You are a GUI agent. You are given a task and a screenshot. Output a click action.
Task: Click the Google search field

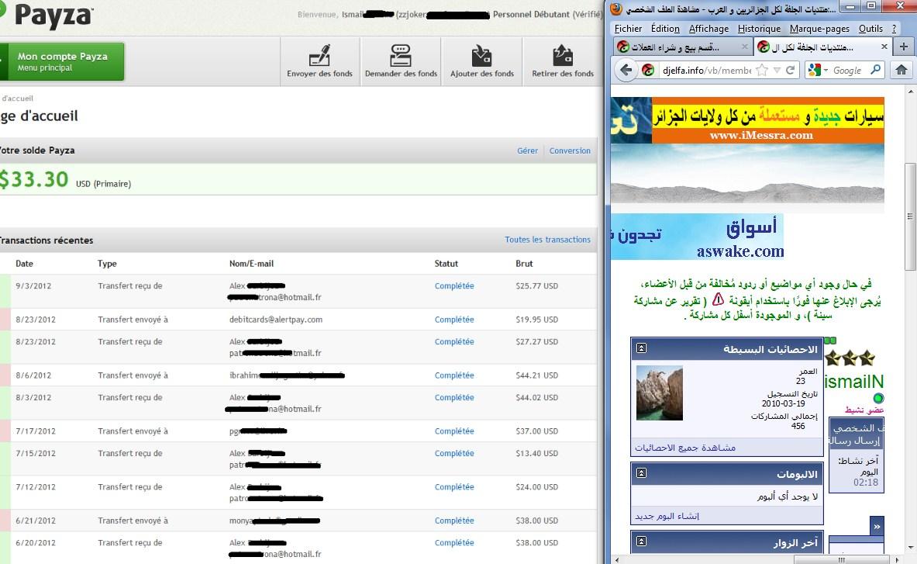click(846, 70)
